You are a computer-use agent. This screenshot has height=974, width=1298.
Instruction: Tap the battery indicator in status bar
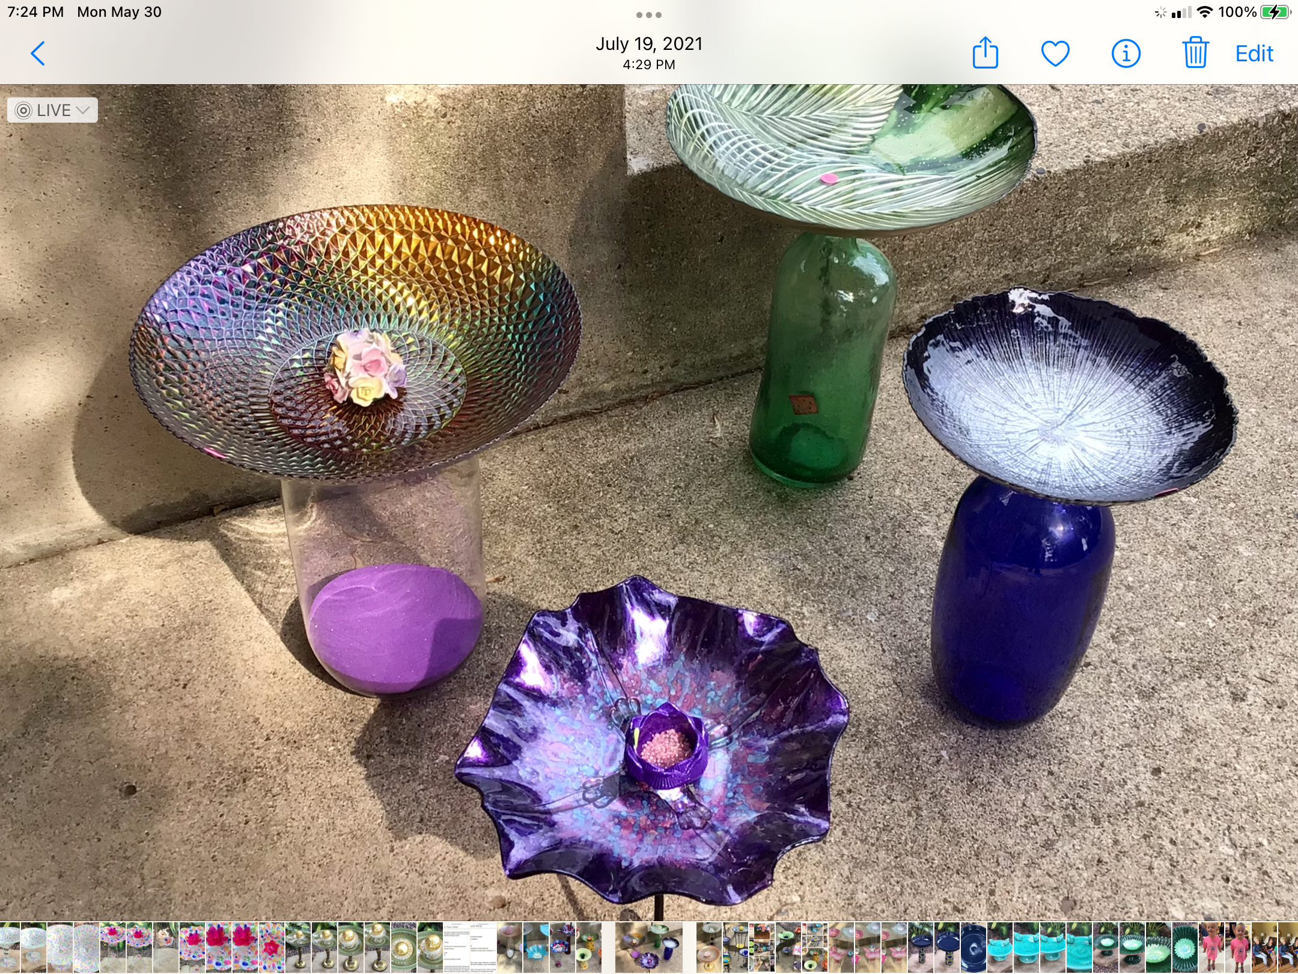[1275, 12]
